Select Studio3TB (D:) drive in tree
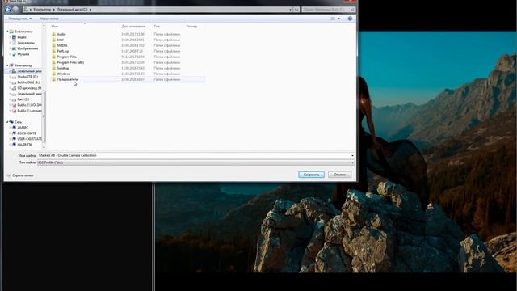 click(27, 77)
